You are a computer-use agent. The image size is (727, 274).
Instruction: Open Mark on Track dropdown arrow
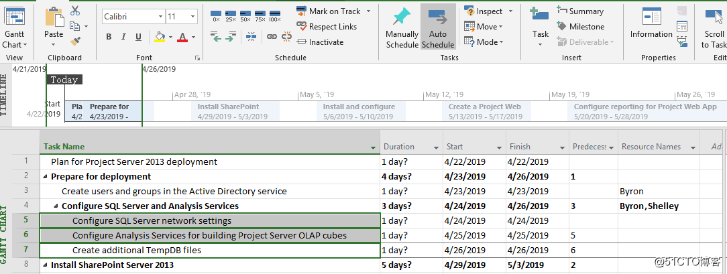tap(369, 11)
